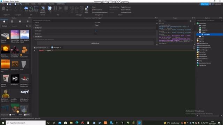223x125 pixels.
Task: Click the Play button in Test group
Action: click(x=50, y=9)
